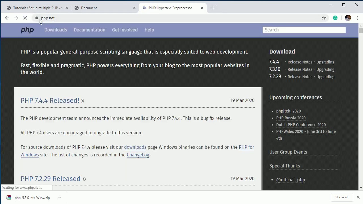363x204 pixels.
Task: Focus the php.net Search field
Action: (x=304, y=30)
